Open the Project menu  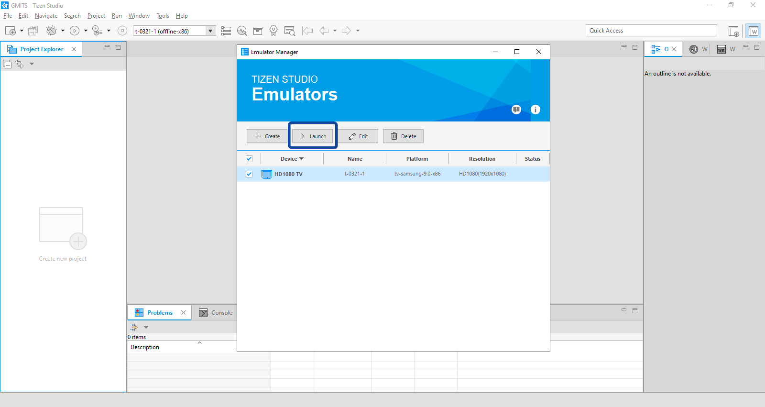[96, 16]
